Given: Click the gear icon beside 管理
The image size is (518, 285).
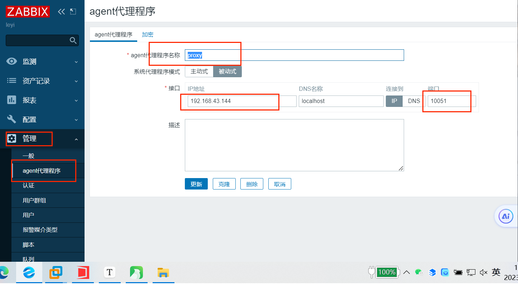Looking at the screenshot, I should pos(12,139).
